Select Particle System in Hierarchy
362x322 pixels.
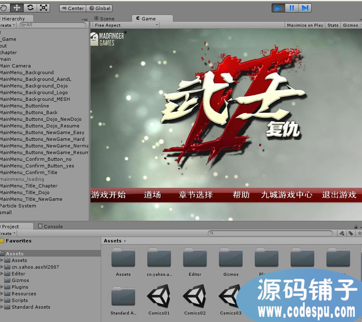pos(18,206)
